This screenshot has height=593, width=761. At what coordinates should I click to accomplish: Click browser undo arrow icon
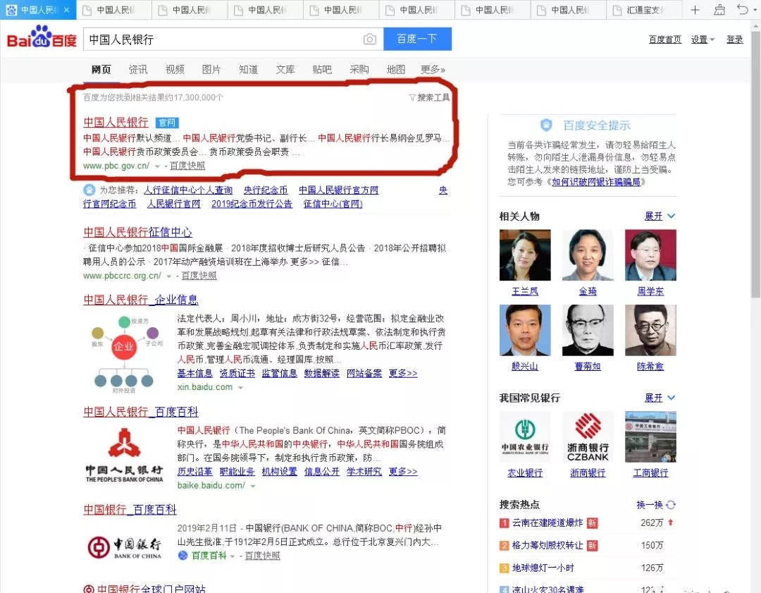coord(742,9)
